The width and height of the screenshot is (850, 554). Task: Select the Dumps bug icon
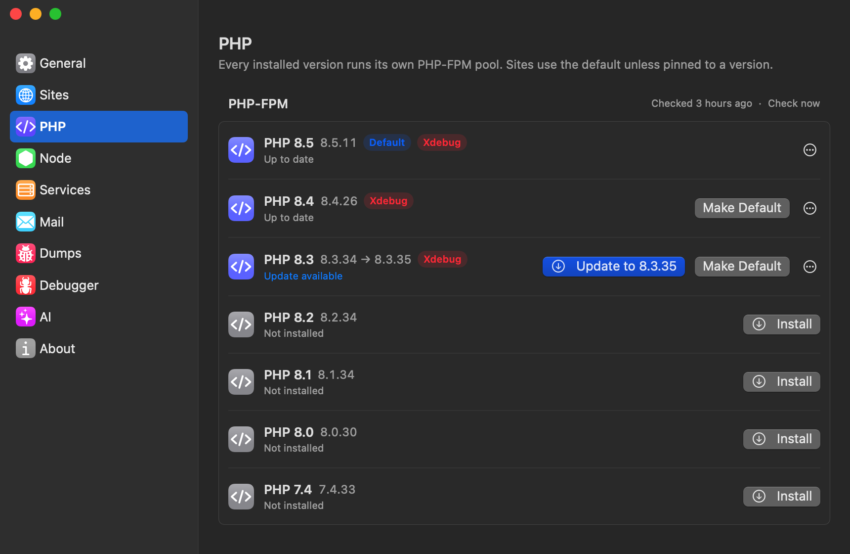tap(26, 253)
